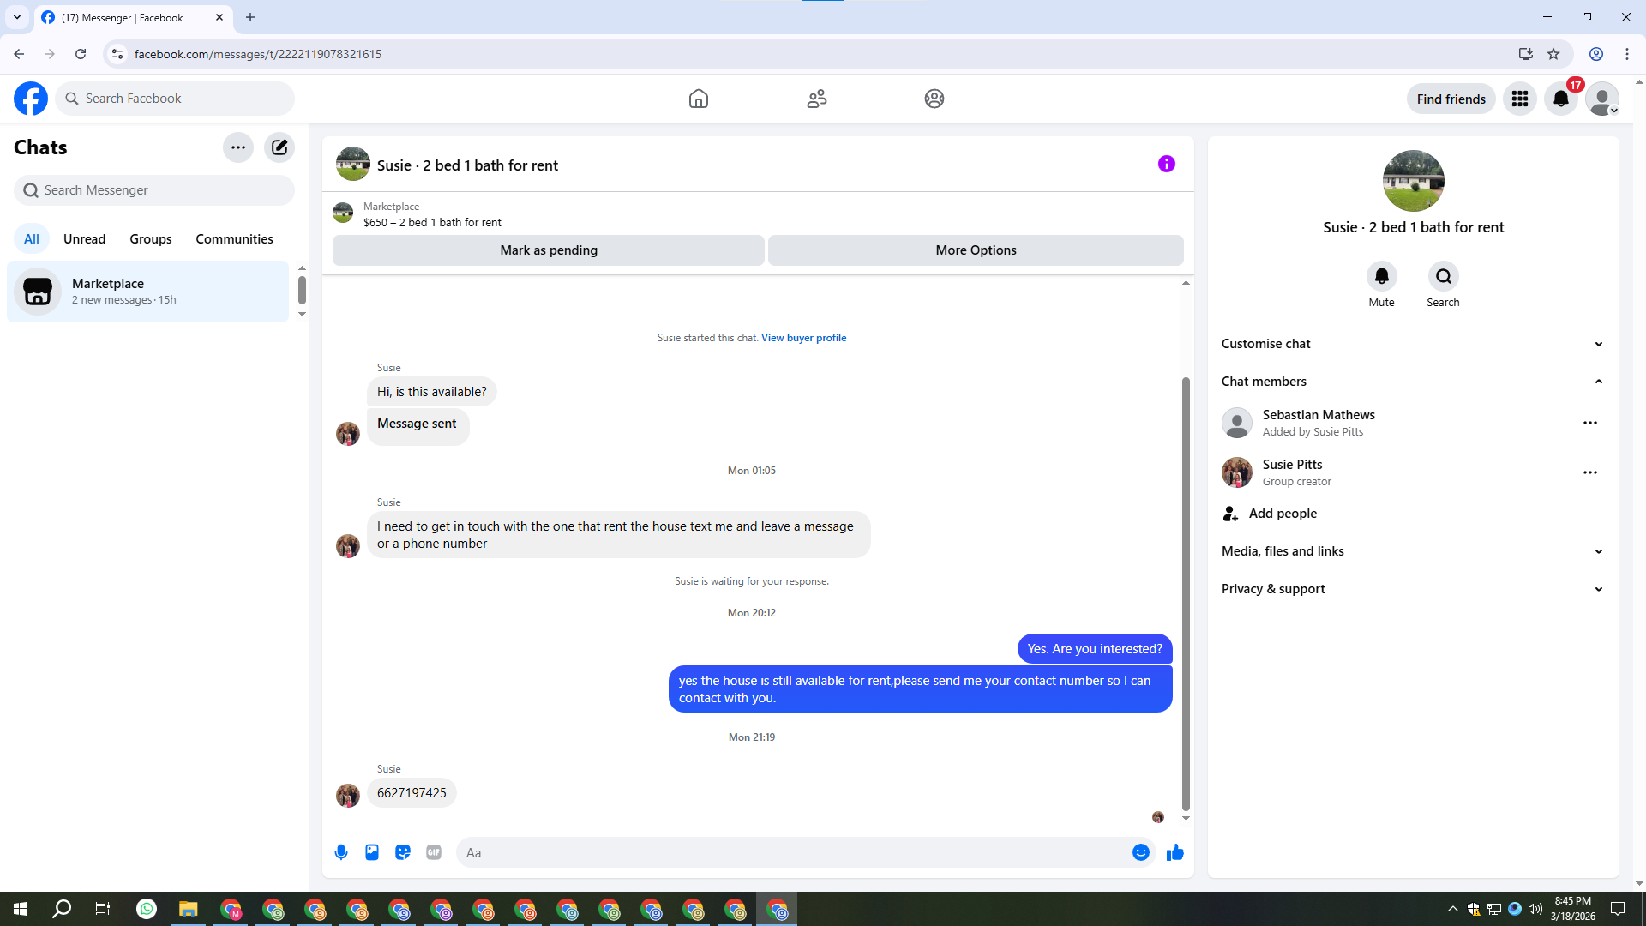Collapse the Chat members section
The width and height of the screenshot is (1646, 926).
point(1413,382)
